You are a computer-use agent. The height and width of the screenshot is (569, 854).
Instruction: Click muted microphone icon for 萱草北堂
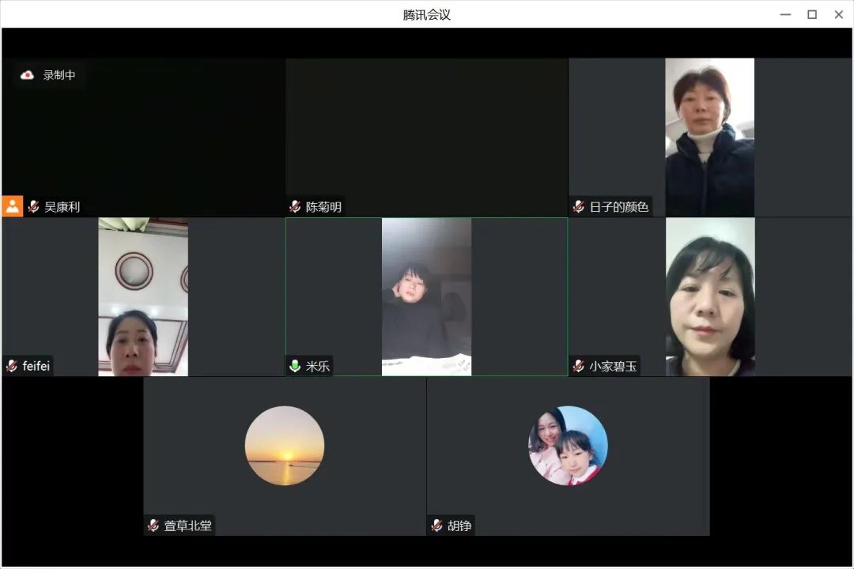[x=153, y=526]
